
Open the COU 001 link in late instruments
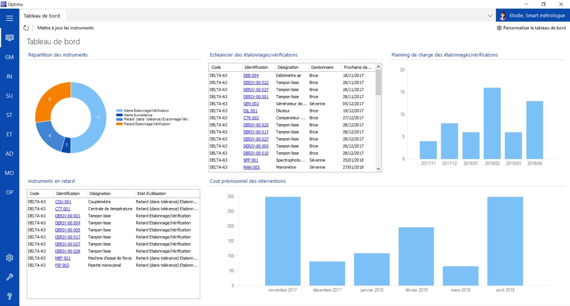[63, 202]
